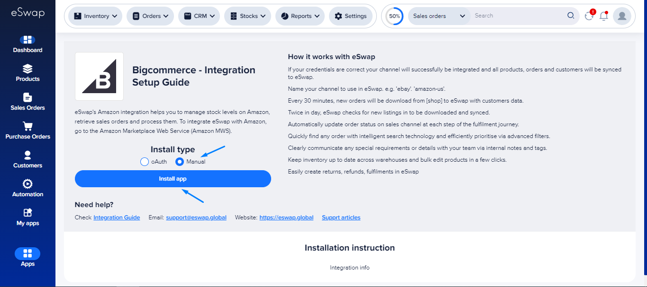Screen dimensions: 647x287
Task: Open the Sales orders search filter dropdown
Action: 439,16
